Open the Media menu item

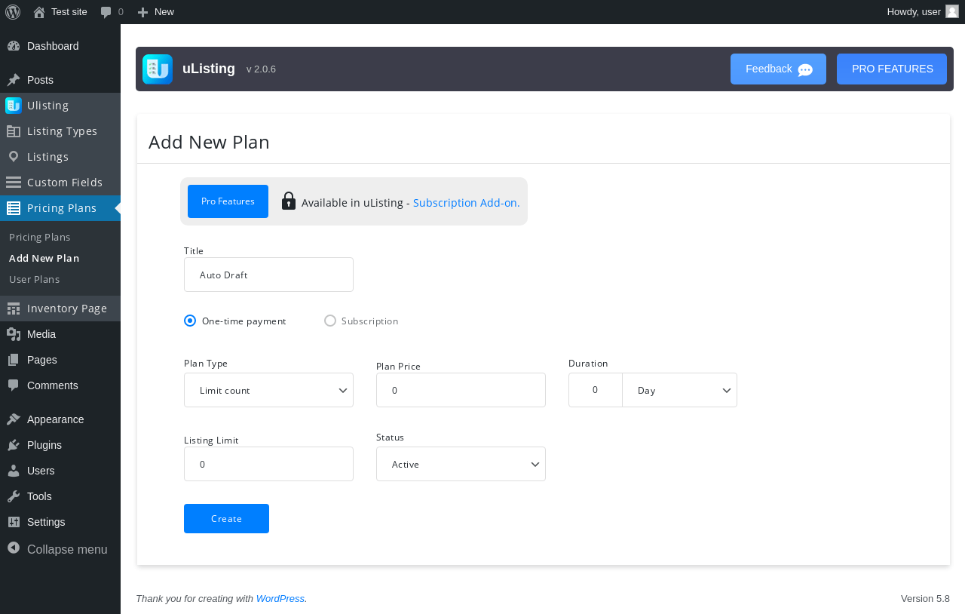coord(60,334)
